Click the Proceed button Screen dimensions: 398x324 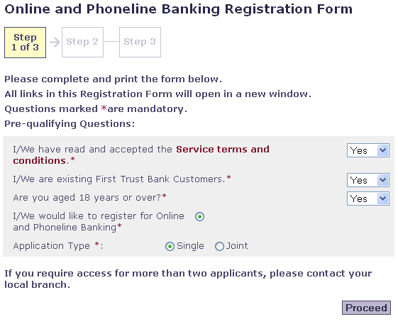pos(366,308)
